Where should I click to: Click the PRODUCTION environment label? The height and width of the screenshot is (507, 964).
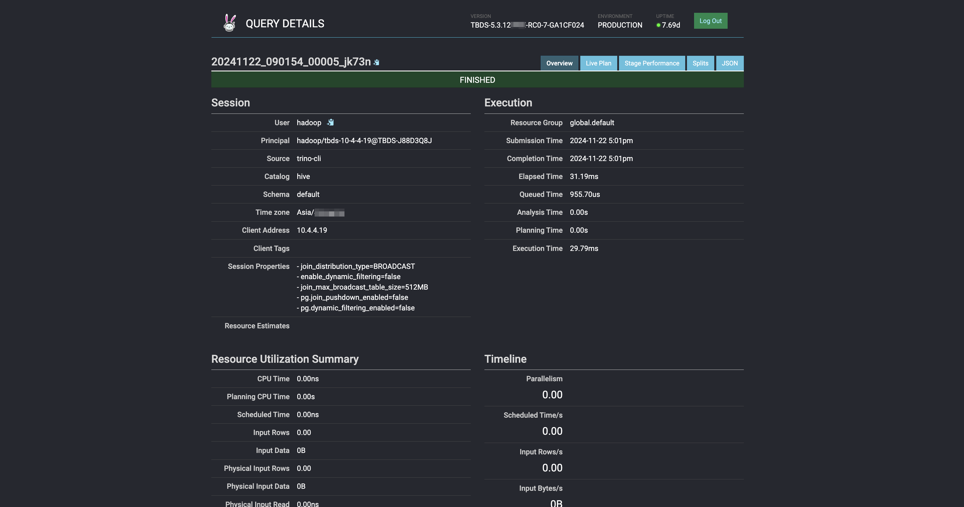(x=620, y=25)
